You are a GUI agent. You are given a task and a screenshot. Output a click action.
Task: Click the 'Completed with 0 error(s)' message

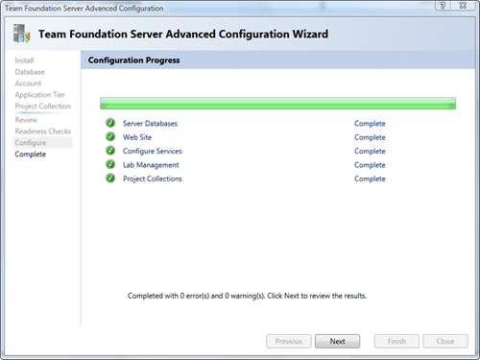(247, 296)
